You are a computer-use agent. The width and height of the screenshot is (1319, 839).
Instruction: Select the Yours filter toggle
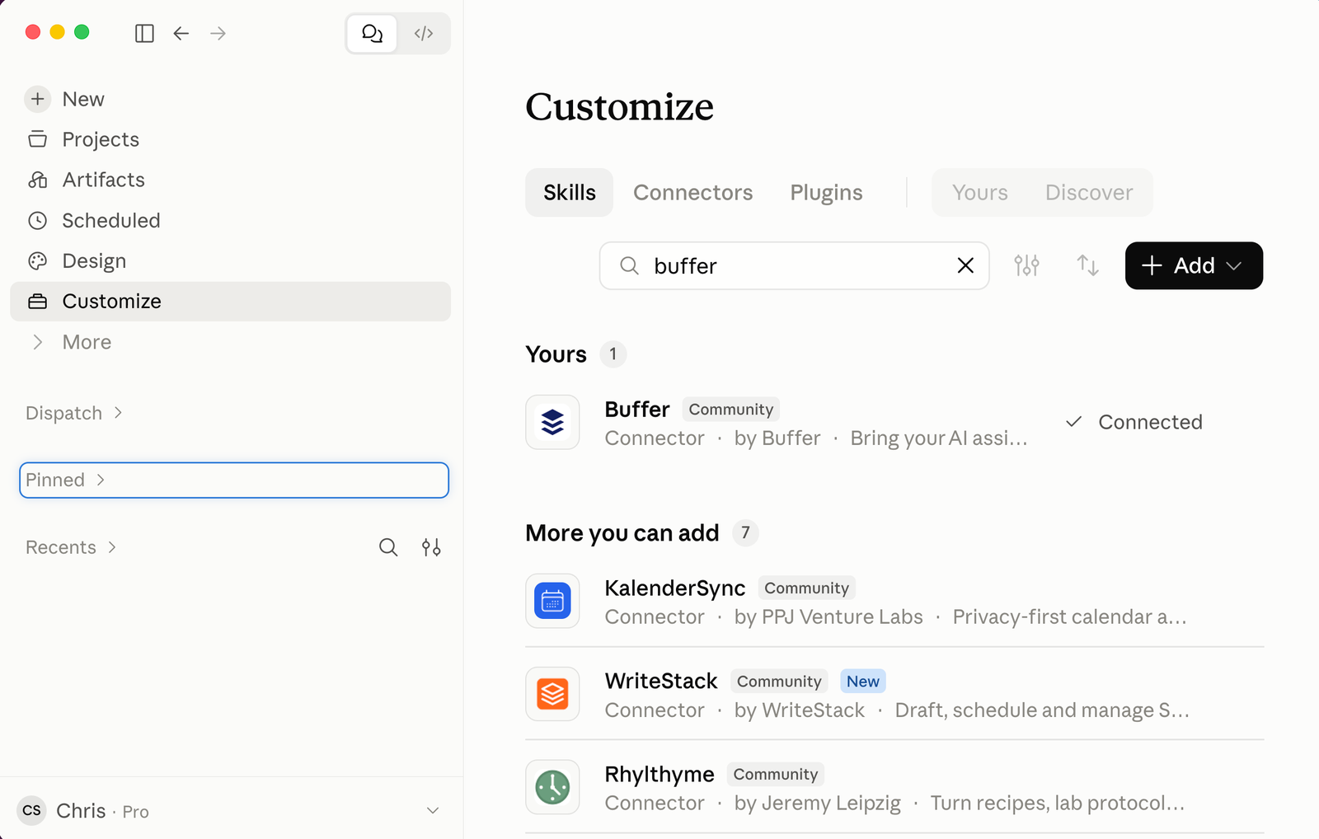(980, 192)
